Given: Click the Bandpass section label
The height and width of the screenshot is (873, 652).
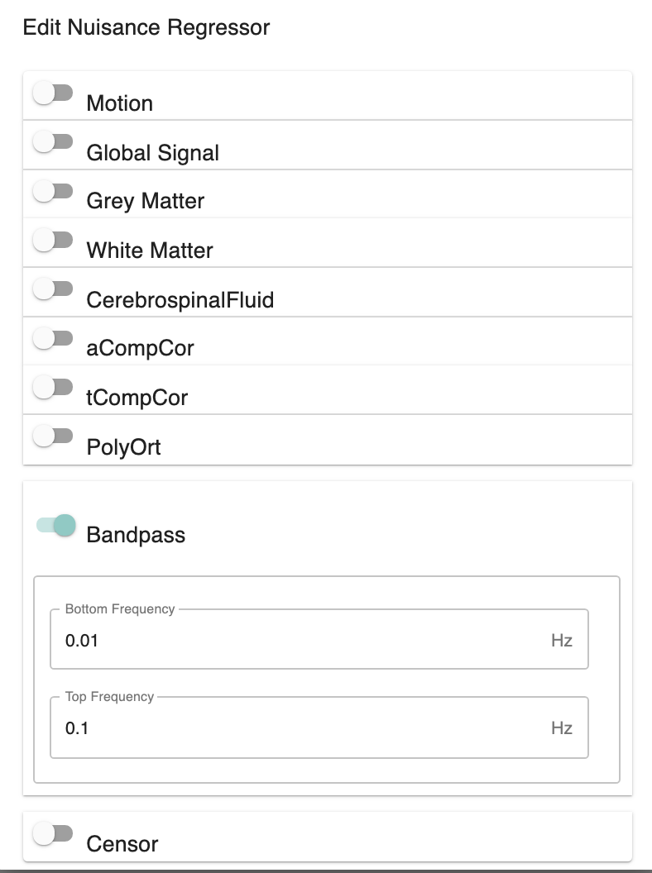Looking at the screenshot, I should pos(136,535).
